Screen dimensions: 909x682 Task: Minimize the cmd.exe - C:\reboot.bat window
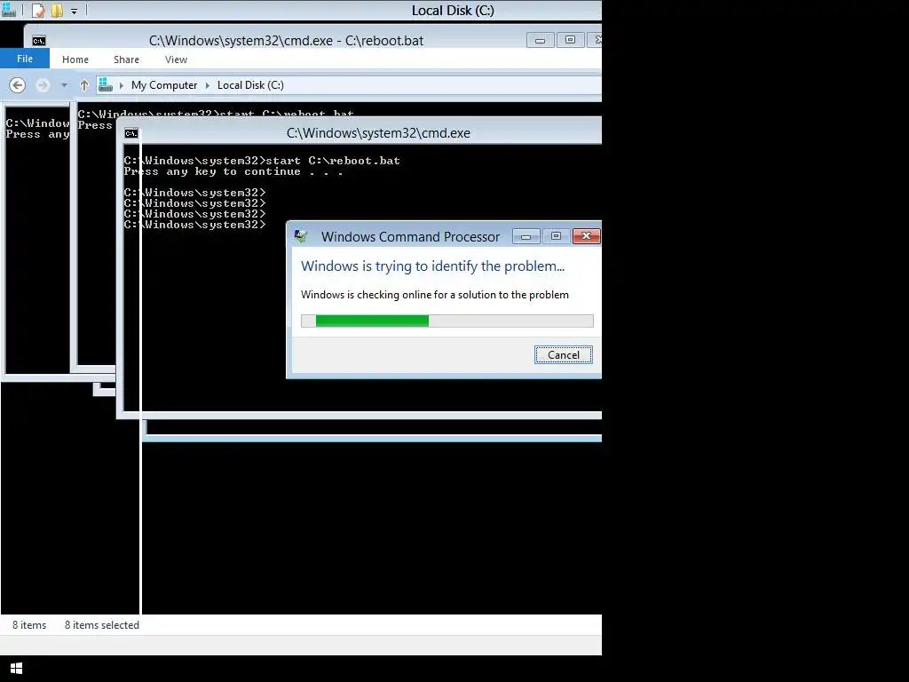click(x=540, y=40)
